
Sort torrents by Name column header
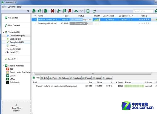[41, 16]
